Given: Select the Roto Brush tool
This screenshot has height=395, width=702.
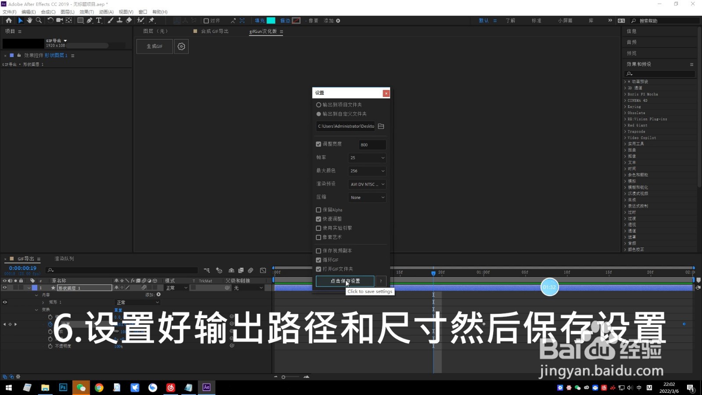Looking at the screenshot, I should [140, 20].
